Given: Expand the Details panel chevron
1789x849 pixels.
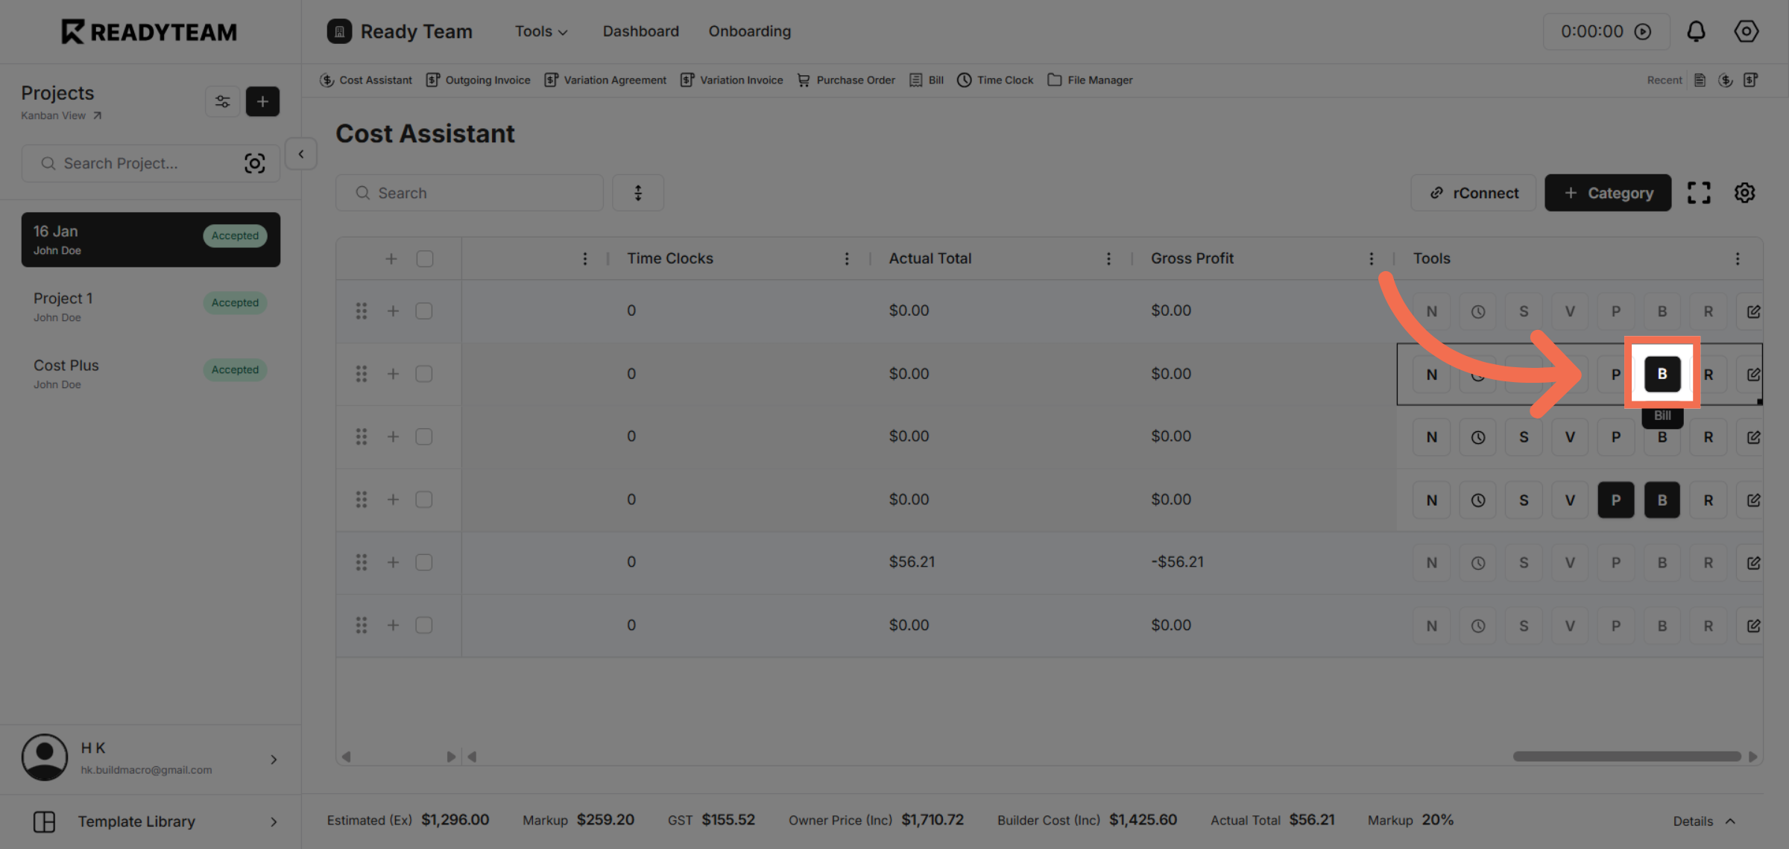Looking at the screenshot, I should 1730,821.
